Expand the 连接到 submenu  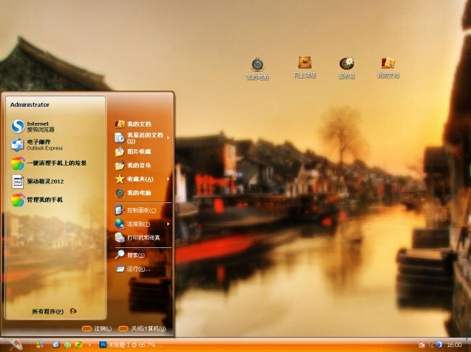(141, 223)
